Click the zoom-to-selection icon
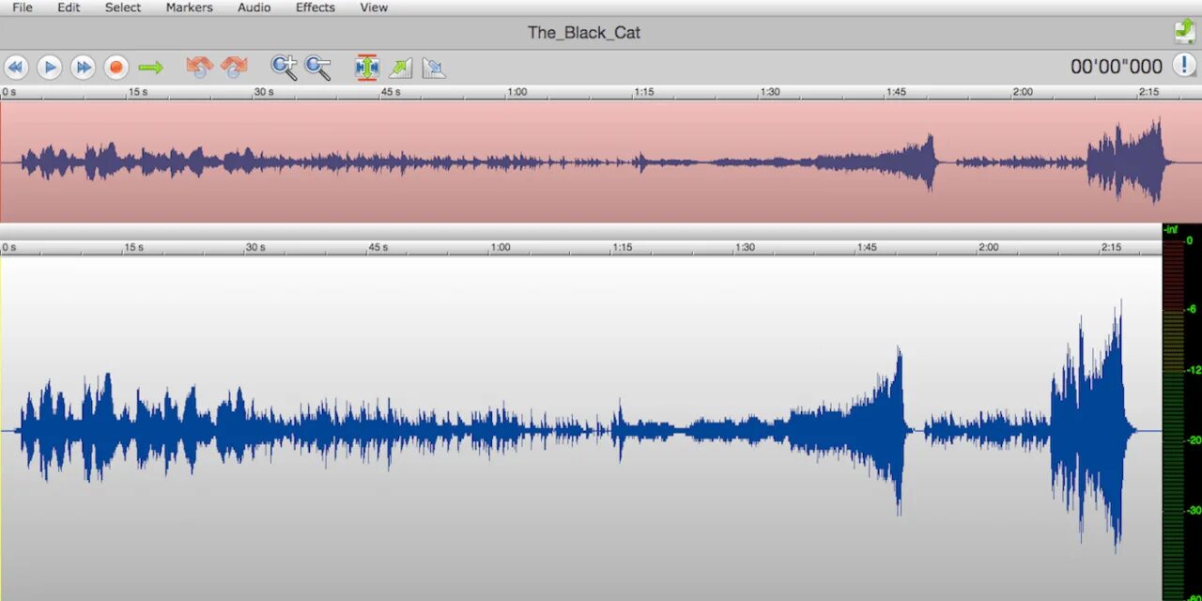This screenshot has height=601, width=1202. click(x=366, y=67)
